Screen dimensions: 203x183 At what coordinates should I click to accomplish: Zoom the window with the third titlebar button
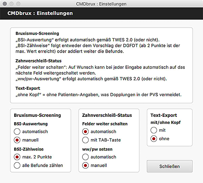coord(18,4)
